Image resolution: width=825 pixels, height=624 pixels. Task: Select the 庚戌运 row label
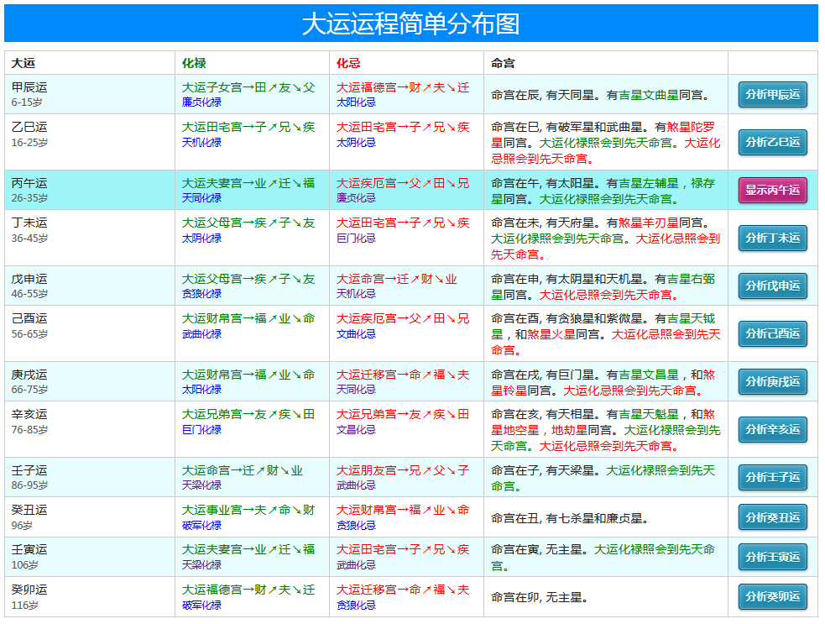tap(29, 375)
